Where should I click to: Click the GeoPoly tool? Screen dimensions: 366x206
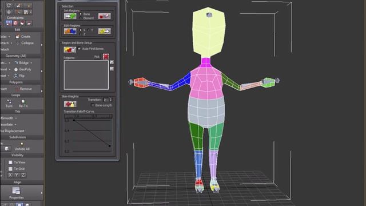[22, 69]
